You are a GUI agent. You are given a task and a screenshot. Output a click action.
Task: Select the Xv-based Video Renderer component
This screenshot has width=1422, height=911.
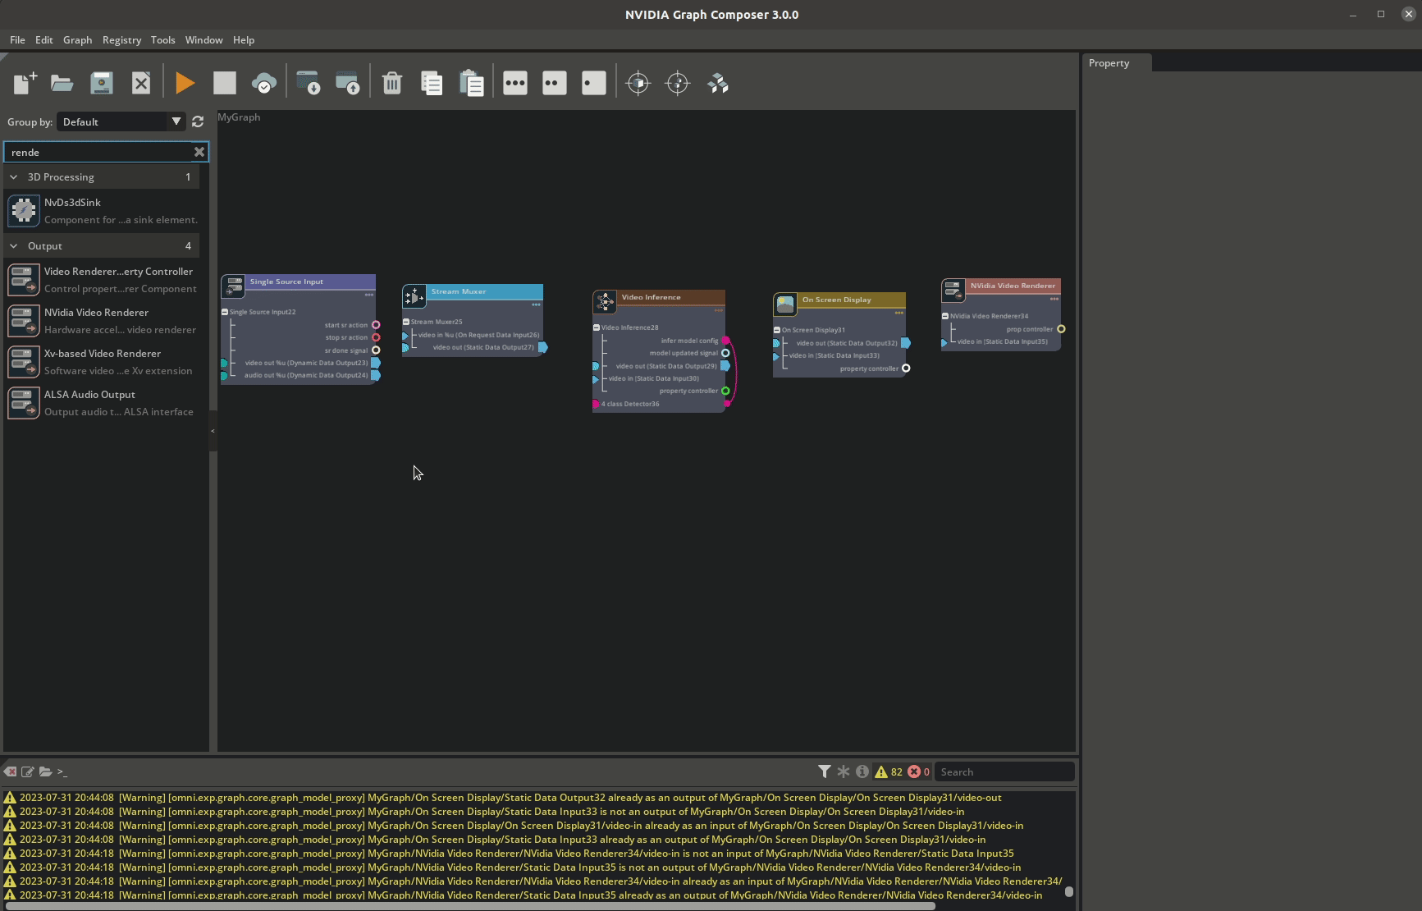(103, 362)
